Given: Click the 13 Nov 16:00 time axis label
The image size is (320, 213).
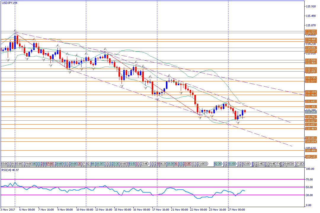Looking at the screenshot, I should tap(104, 209).
